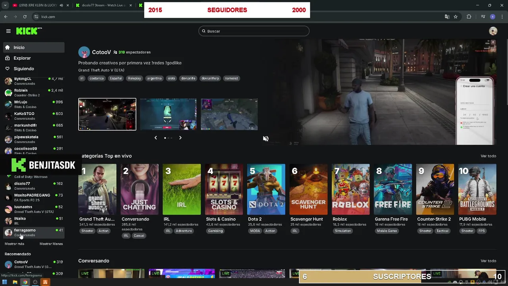Open BykingCL channel in sidebar
Image resolution: width=508 pixels, height=286 pixels.
tap(34, 81)
